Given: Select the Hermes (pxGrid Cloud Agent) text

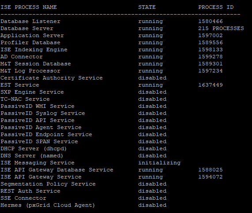Looking at the screenshot, I should tap(48, 205).
